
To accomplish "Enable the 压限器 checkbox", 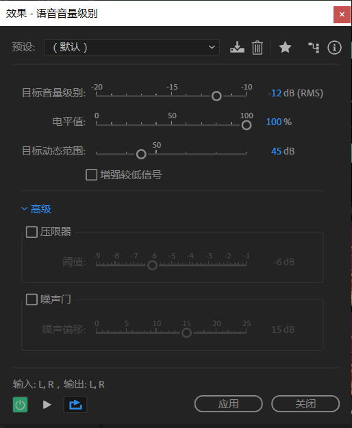I will pyautogui.click(x=32, y=232).
